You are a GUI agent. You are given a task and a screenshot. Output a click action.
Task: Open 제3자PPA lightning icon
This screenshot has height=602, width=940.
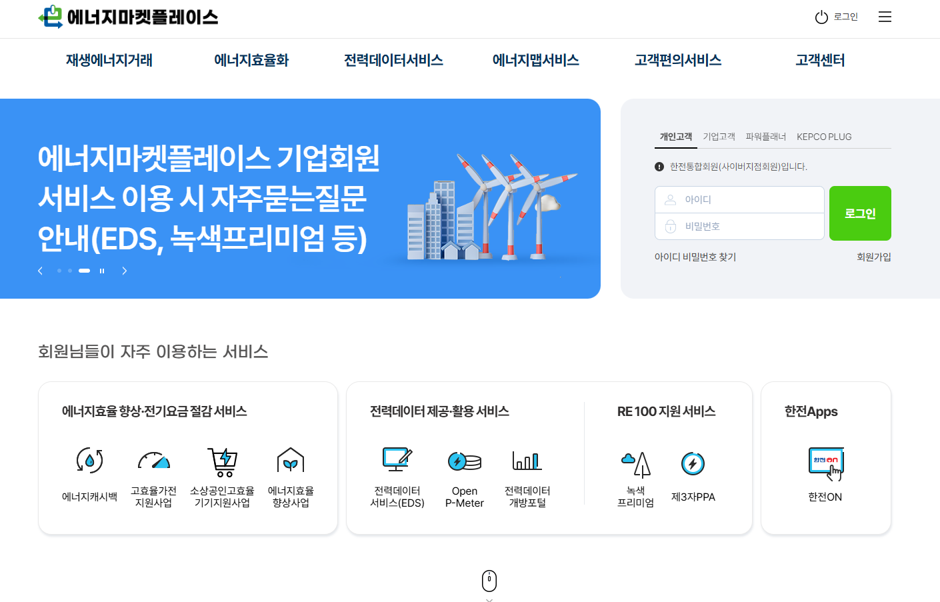(693, 463)
